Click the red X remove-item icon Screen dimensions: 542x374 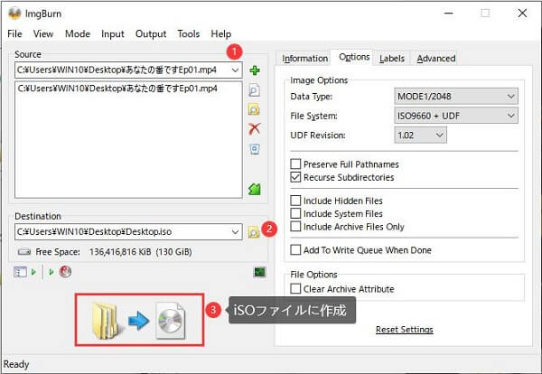[255, 129]
